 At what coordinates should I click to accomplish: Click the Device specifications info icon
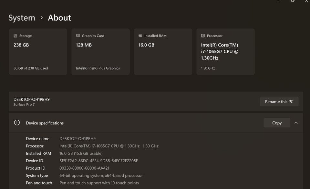17,123
